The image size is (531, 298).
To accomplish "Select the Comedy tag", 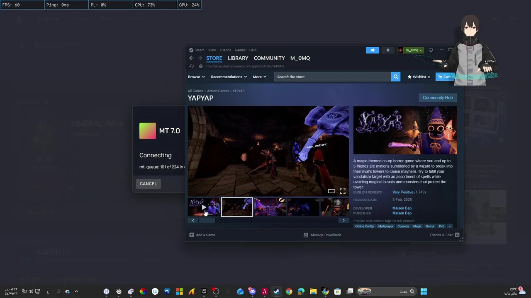I will coord(403,226).
